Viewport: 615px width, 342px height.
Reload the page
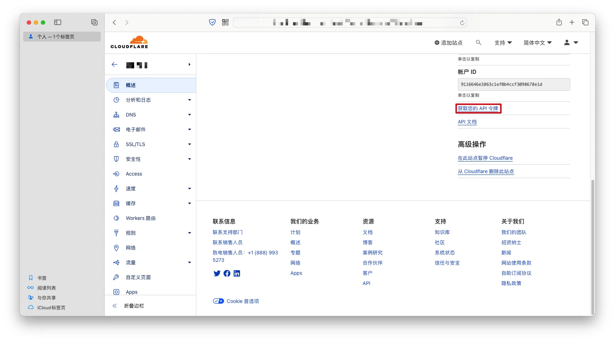pos(462,23)
